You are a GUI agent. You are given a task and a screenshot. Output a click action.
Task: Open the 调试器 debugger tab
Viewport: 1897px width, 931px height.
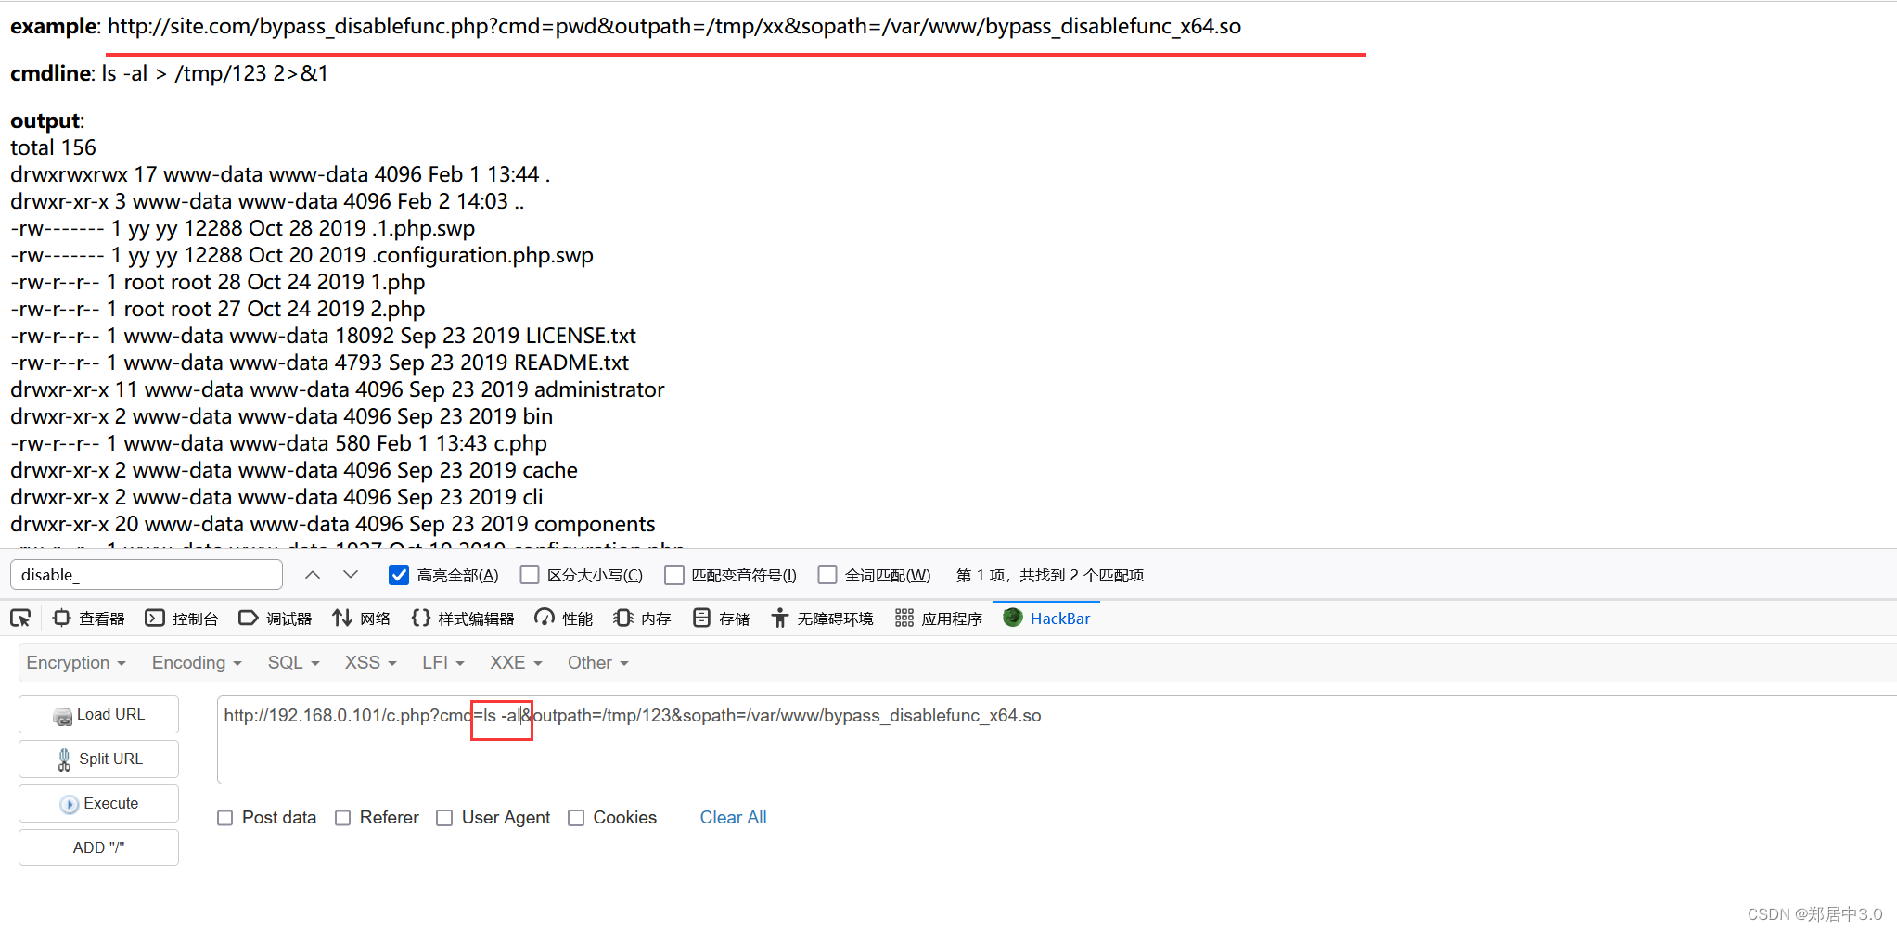276,619
